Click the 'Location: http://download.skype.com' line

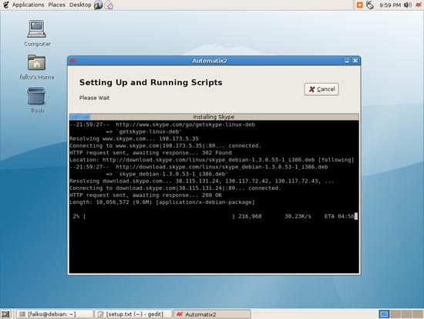pyautogui.click(x=212, y=160)
